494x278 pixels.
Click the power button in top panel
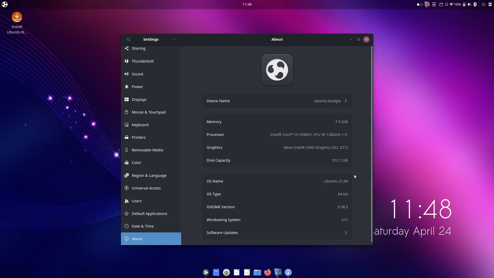click(483, 4)
